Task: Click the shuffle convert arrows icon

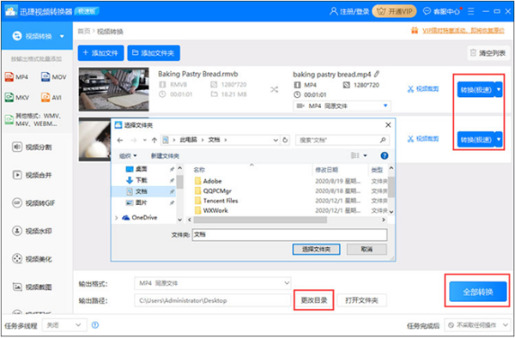Action: [x=275, y=89]
